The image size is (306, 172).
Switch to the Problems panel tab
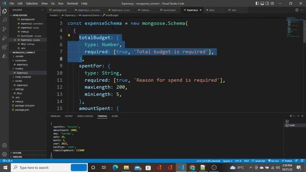(x=55, y=116)
